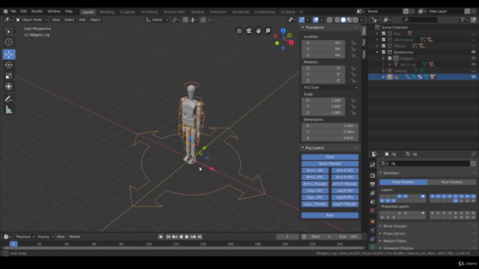Image resolution: width=479 pixels, height=269 pixels.
Task: Switch to Wireframe viewport shading
Action: [338, 20]
